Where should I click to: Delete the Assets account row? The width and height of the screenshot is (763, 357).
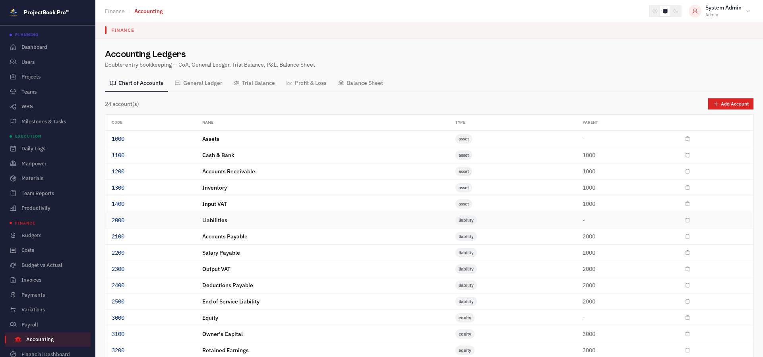(x=687, y=139)
